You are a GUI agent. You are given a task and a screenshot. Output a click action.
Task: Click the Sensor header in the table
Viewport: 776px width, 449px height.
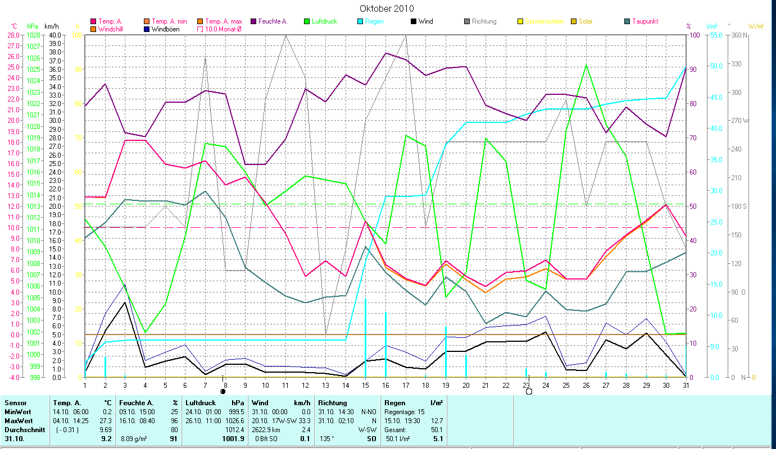(x=15, y=403)
